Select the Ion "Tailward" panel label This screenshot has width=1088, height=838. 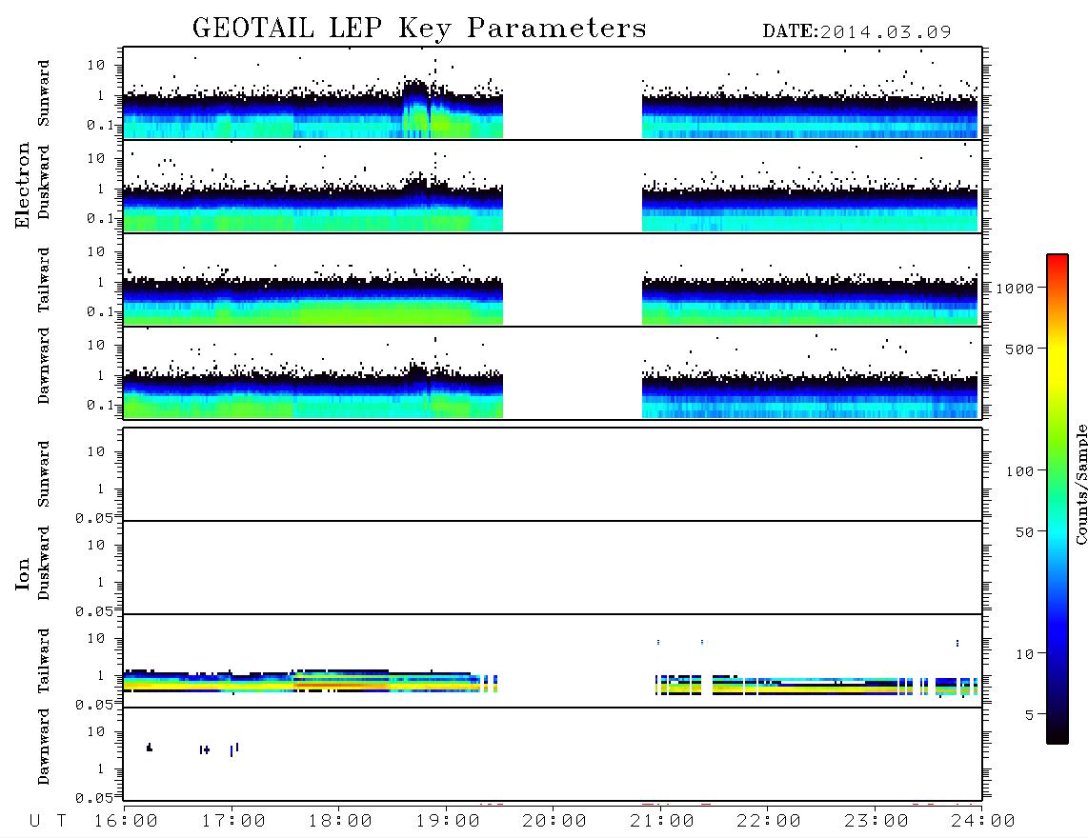44,661
